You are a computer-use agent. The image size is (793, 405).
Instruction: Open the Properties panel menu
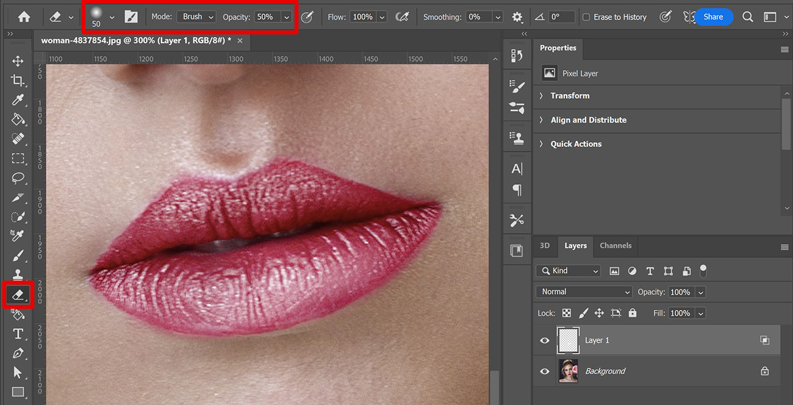coord(784,49)
